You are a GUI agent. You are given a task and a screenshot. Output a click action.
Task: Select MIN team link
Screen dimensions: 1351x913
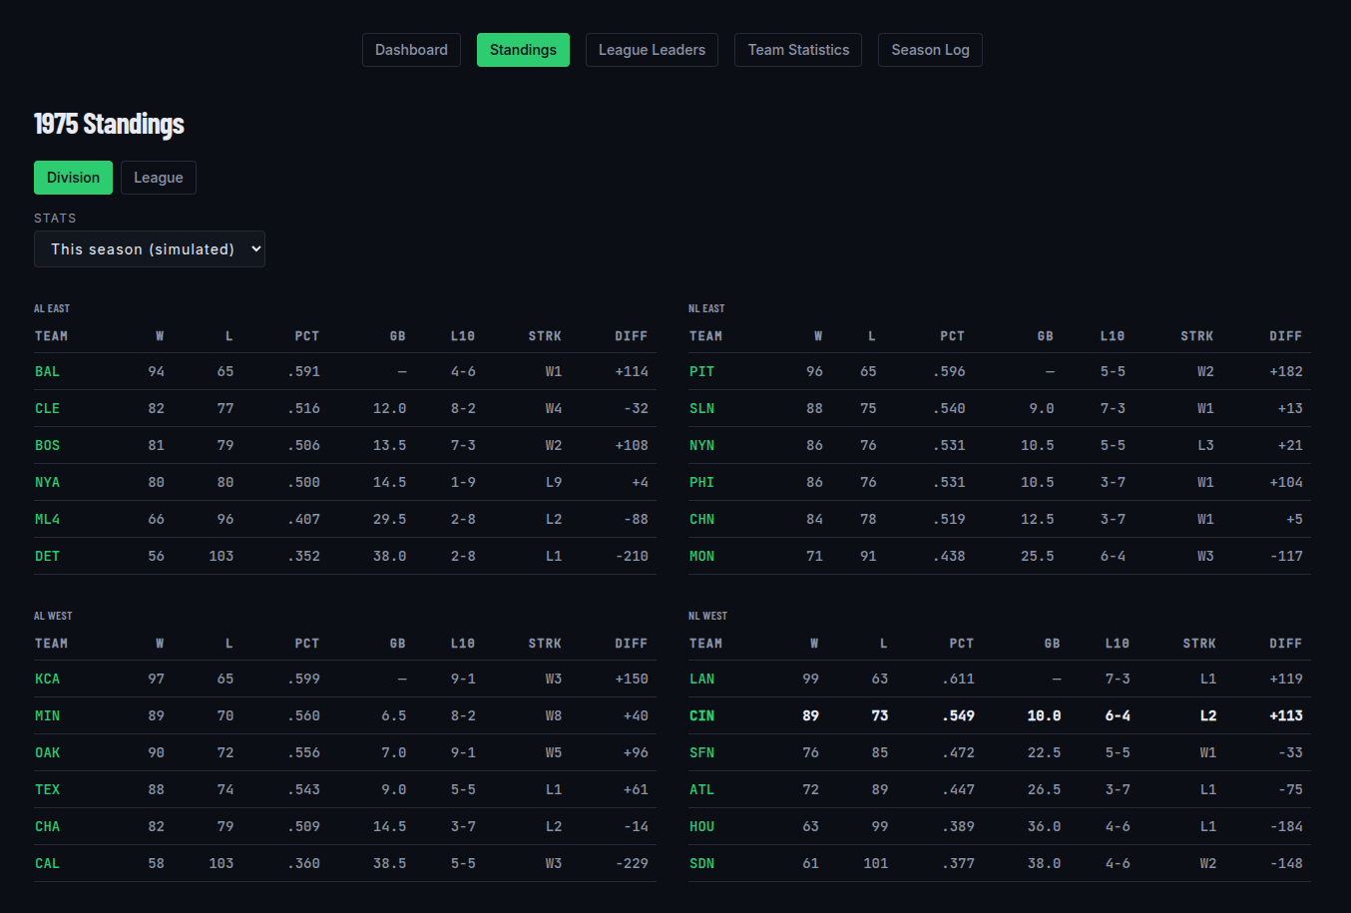pyautogui.click(x=47, y=715)
